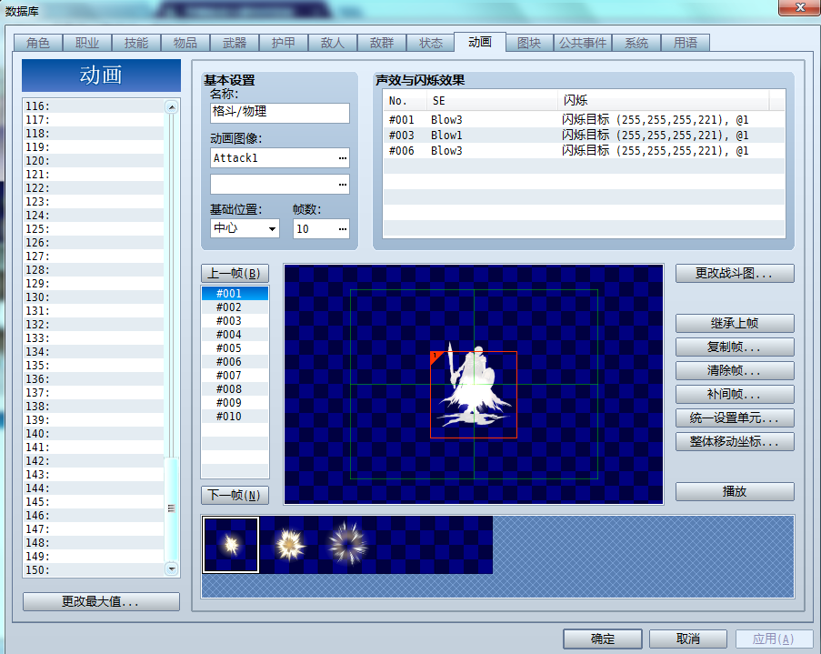Switch to the 物品 tab
The image size is (821, 654).
tap(185, 43)
